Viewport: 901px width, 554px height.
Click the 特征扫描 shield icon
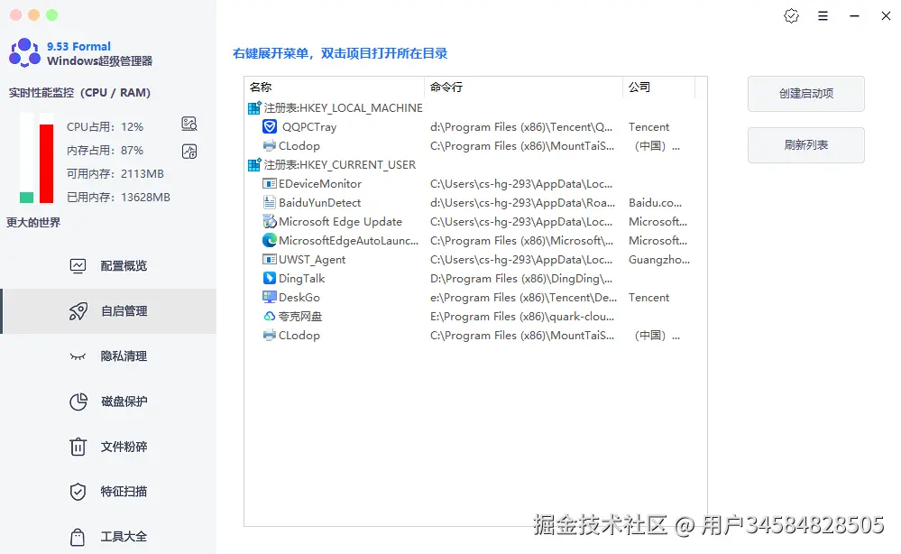(78, 492)
